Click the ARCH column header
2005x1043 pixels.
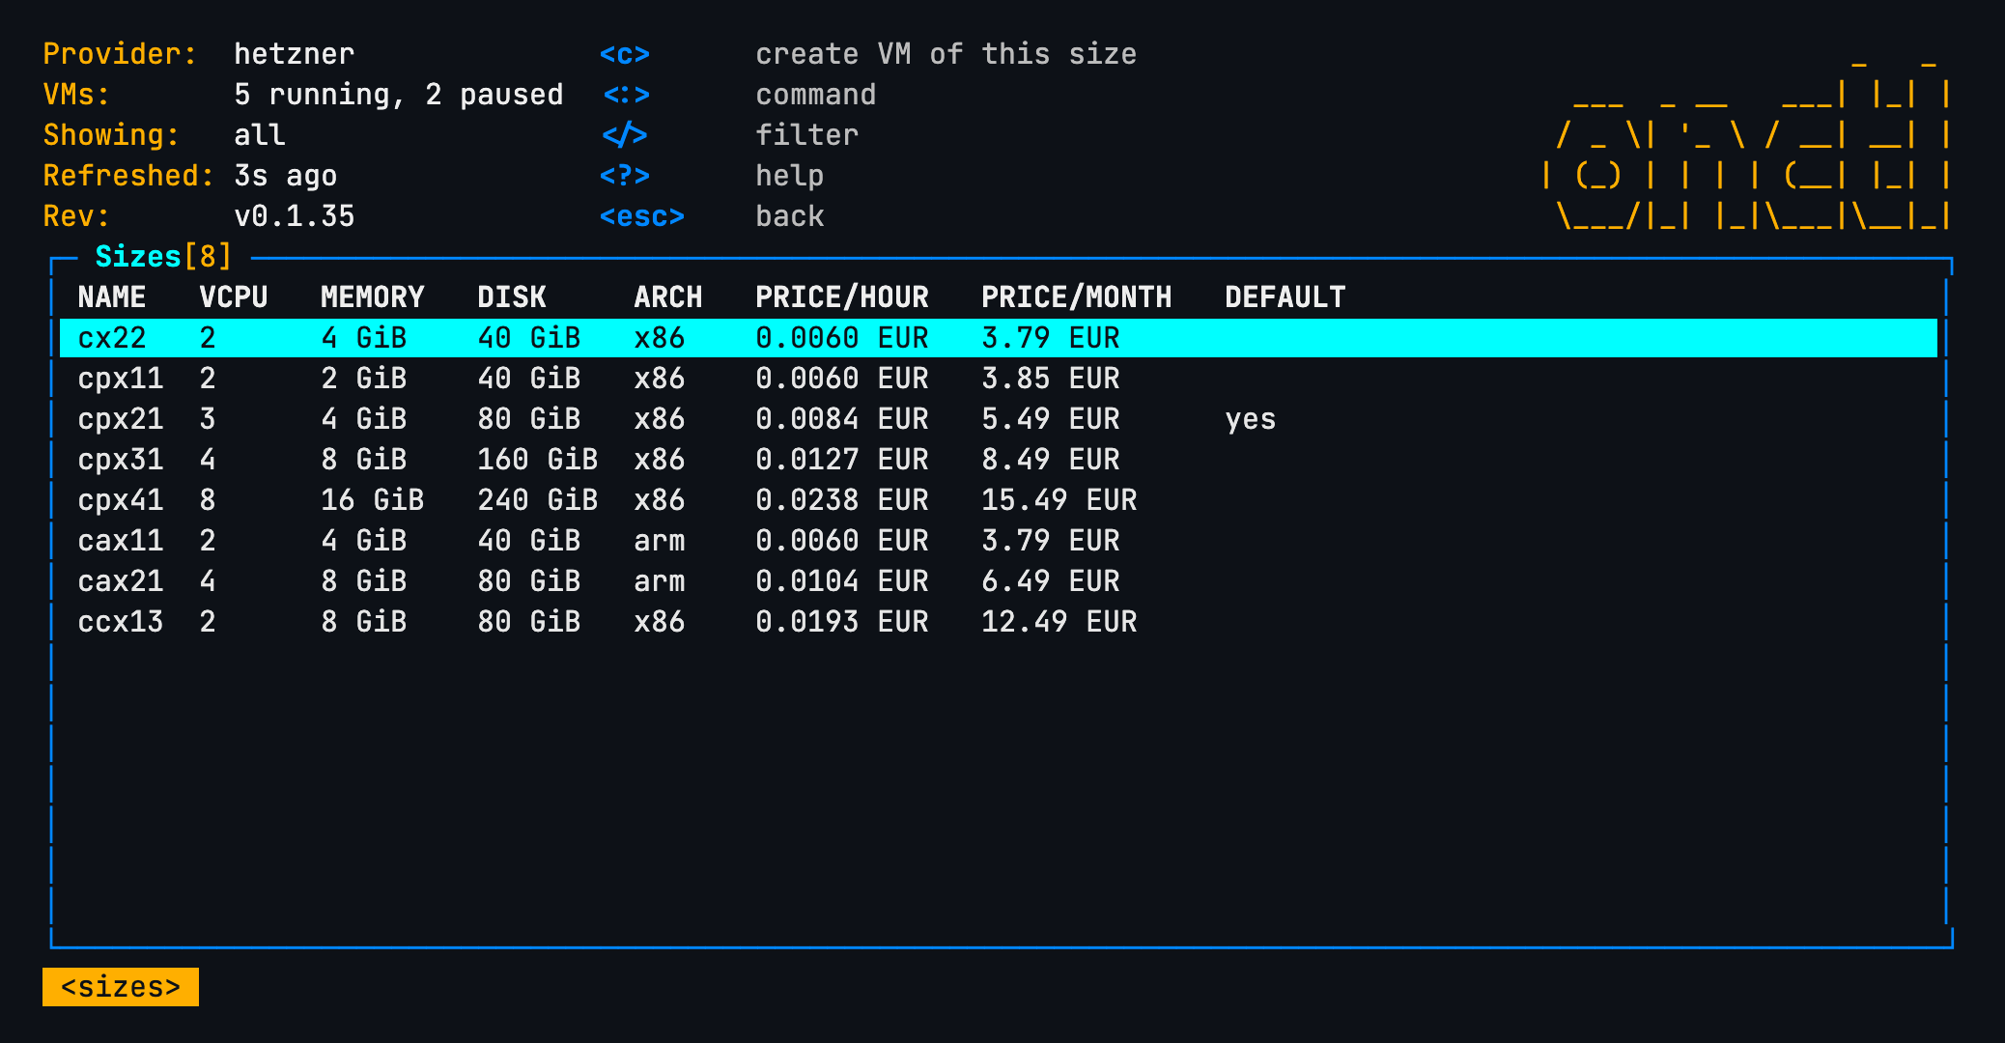tap(668, 297)
